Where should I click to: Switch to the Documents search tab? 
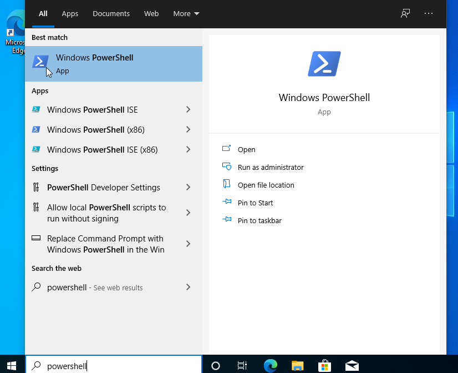point(111,13)
